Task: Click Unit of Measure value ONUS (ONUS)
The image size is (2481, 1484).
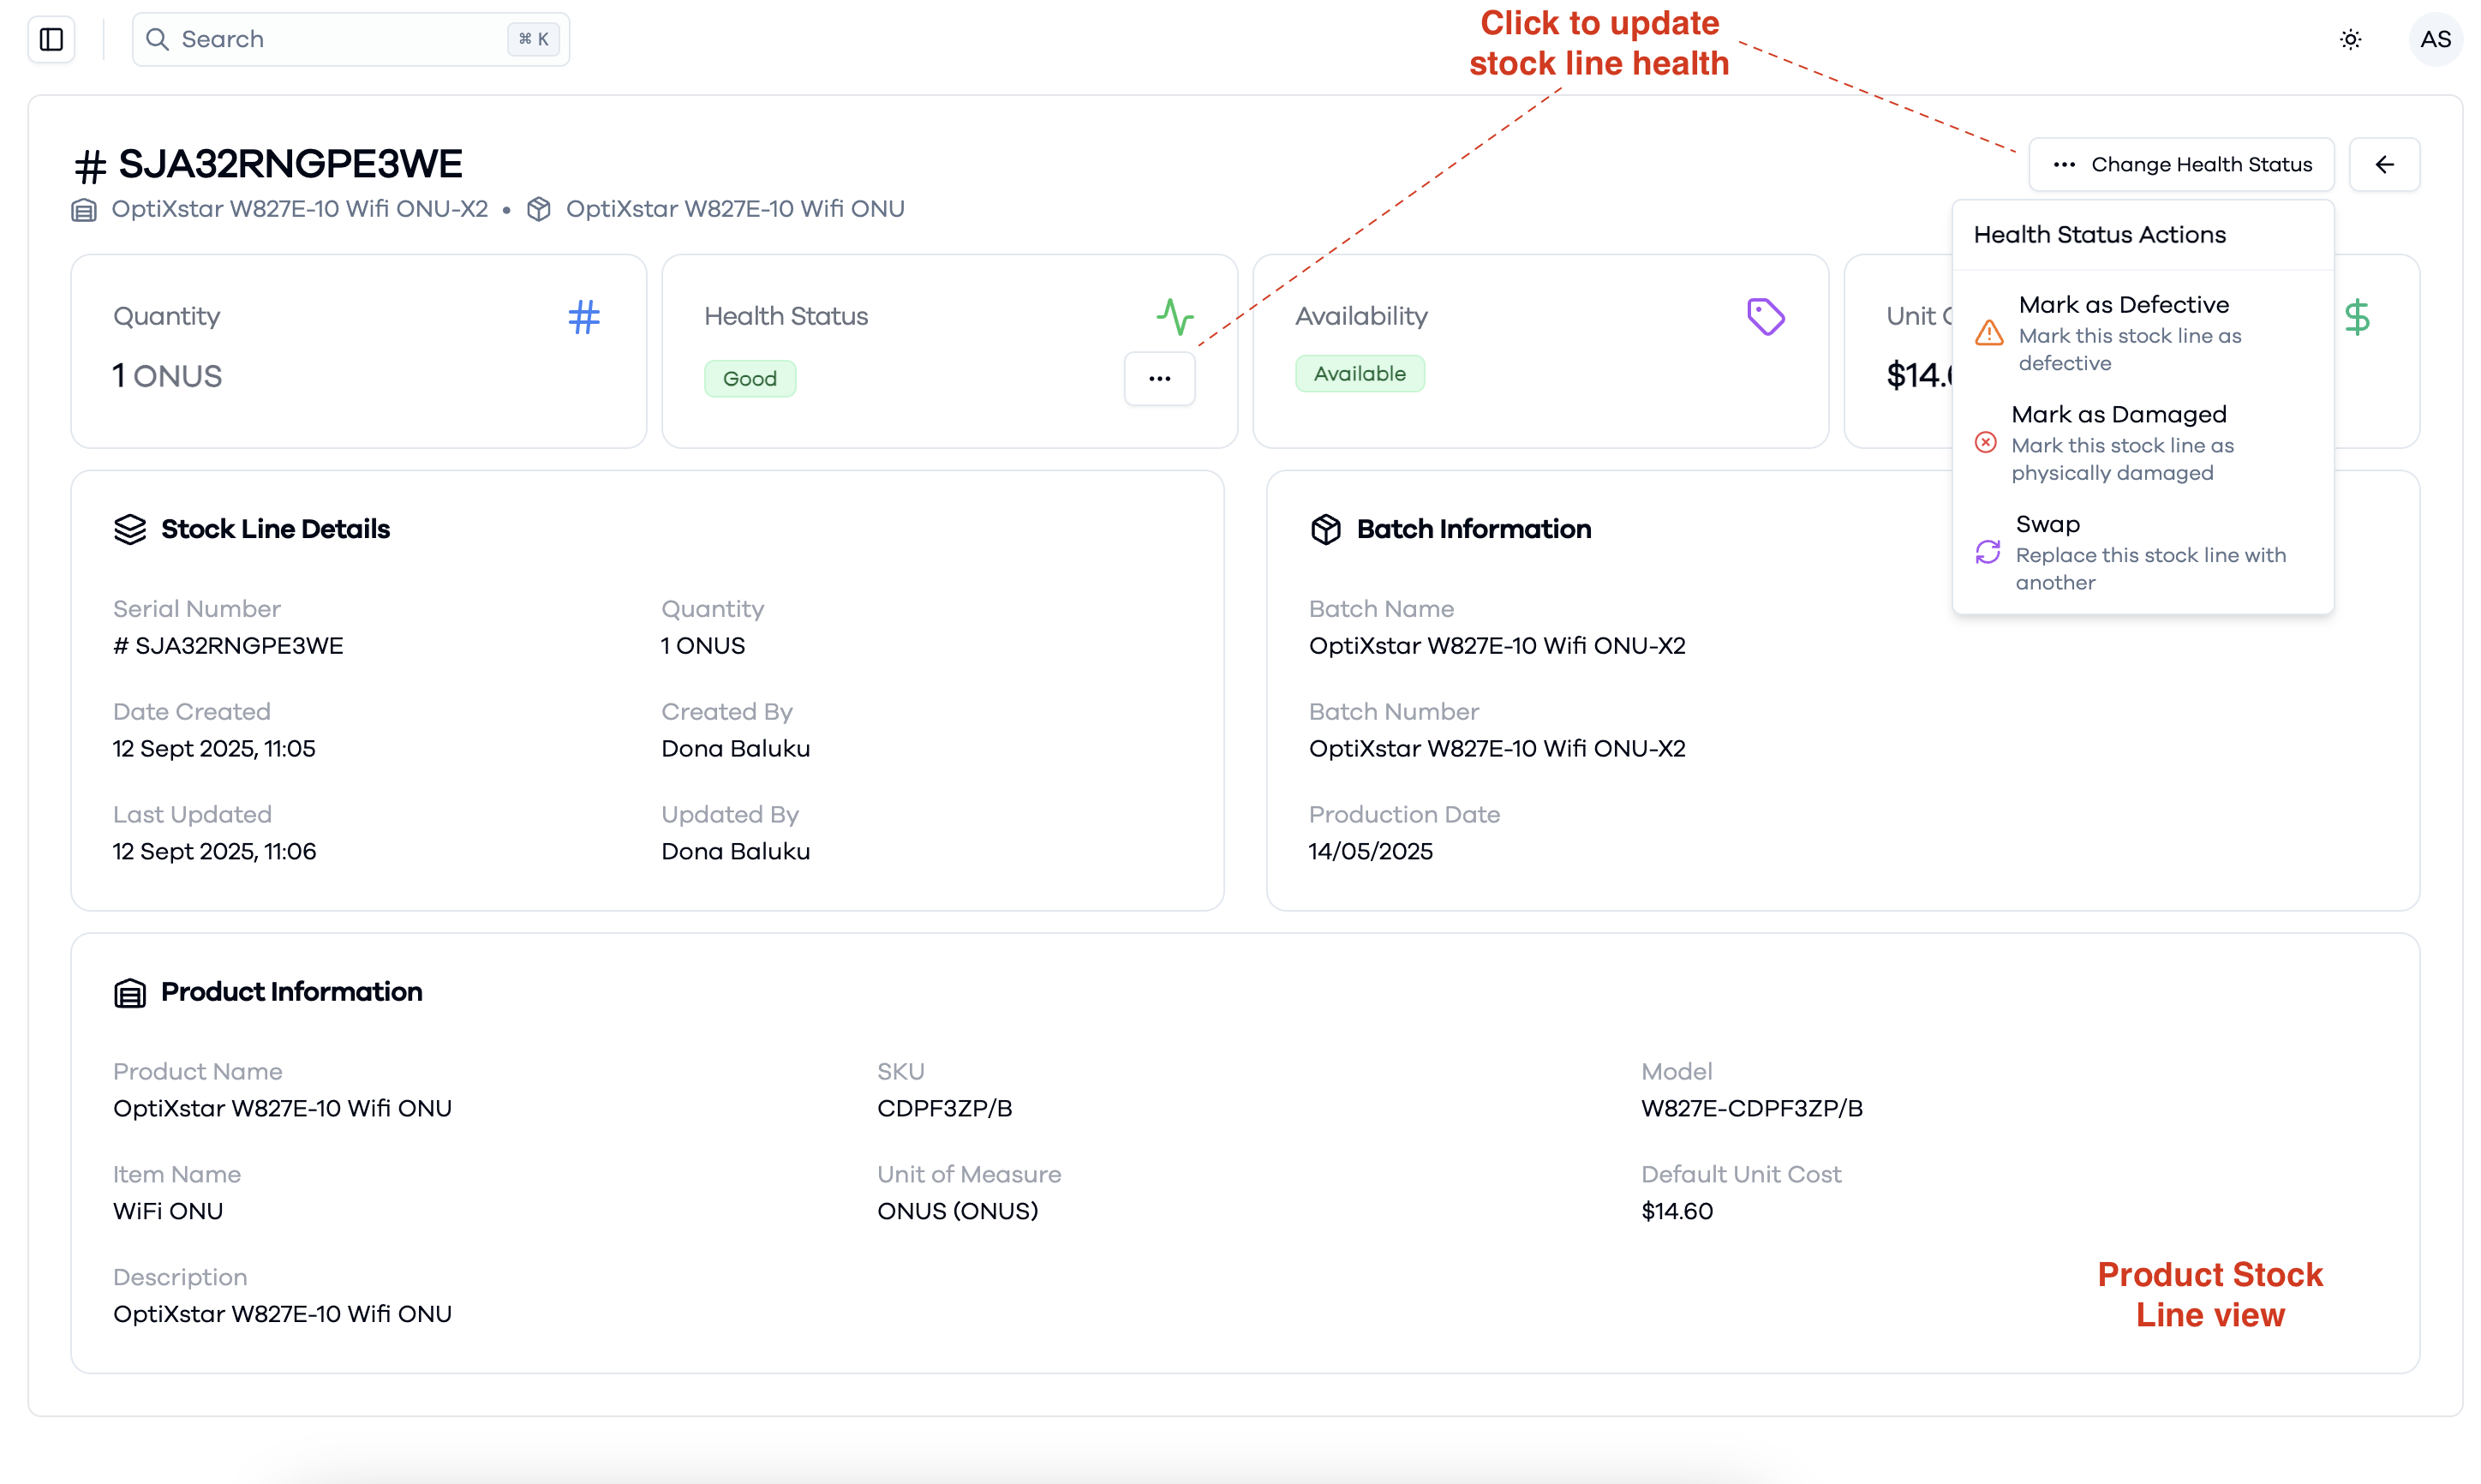Action: (x=958, y=1212)
